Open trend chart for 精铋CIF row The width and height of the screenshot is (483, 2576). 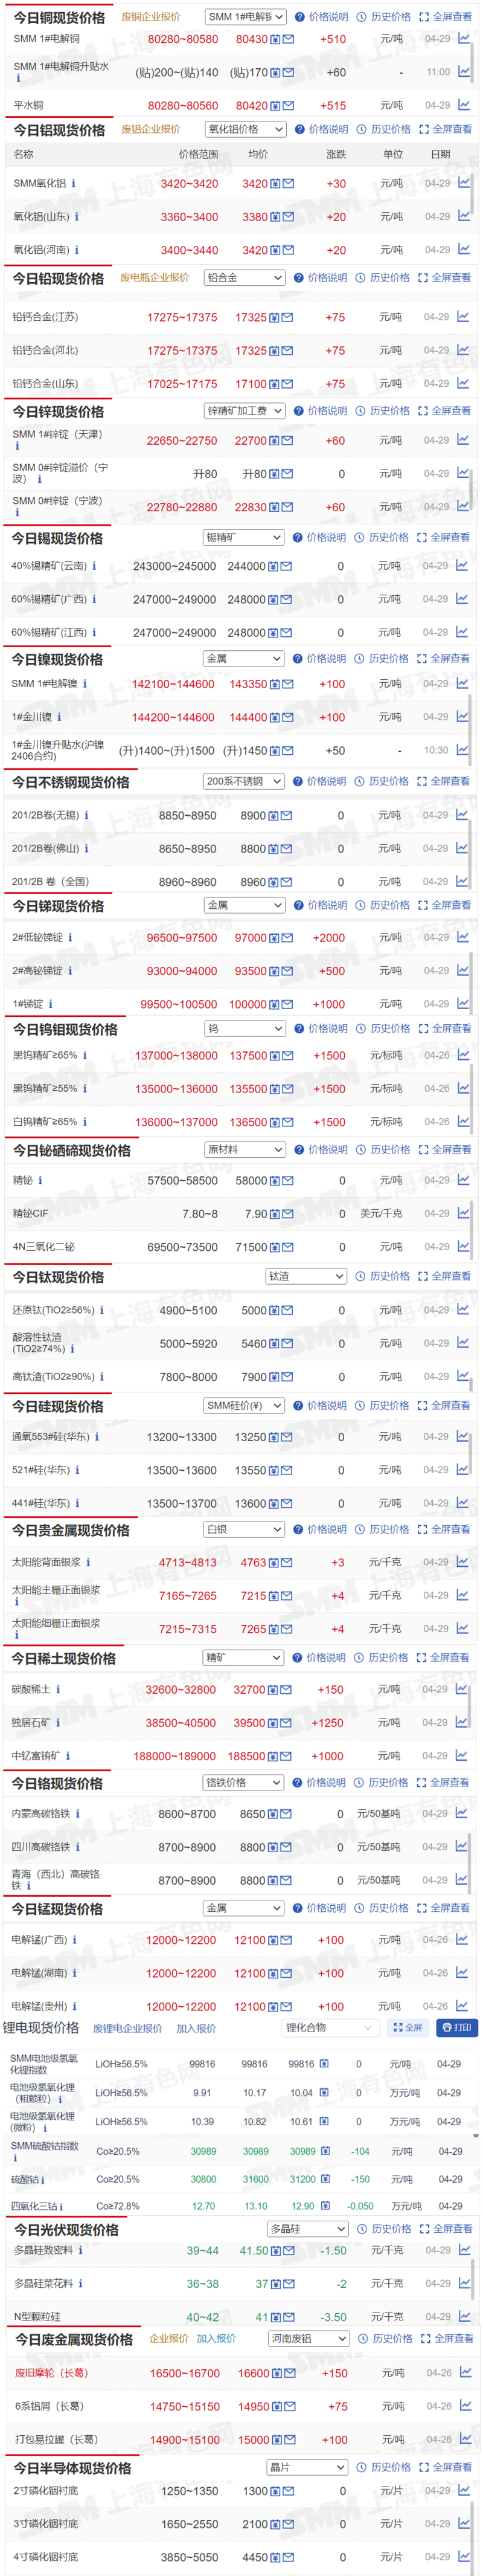463,1214
